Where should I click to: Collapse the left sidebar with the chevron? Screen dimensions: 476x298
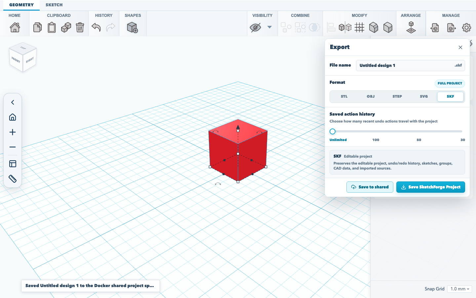pos(13,102)
